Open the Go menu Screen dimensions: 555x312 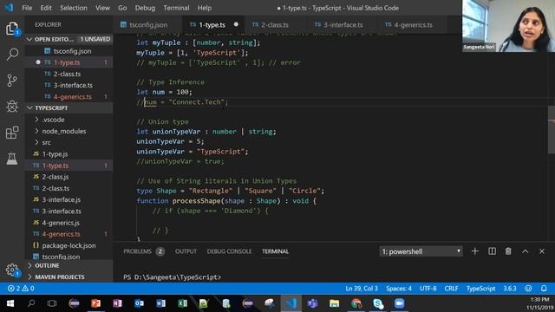point(122,8)
